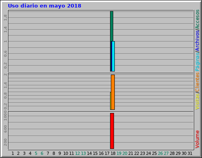Click green weekend day label 27
The width and height of the screenshot is (202, 158).
coord(166,153)
